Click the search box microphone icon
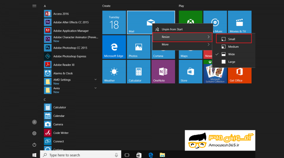 pyautogui.click(x=116, y=155)
